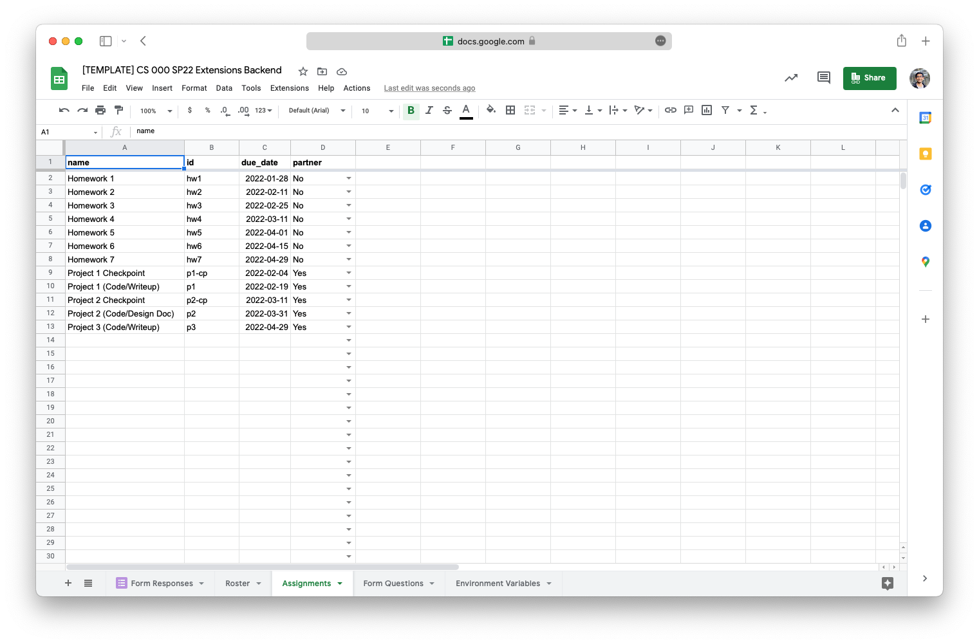Open the Insert menu
The image size is (979, 644).
pos(162,88)
